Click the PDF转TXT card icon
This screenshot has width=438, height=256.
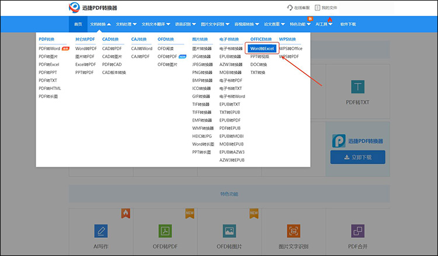point(357,87)
